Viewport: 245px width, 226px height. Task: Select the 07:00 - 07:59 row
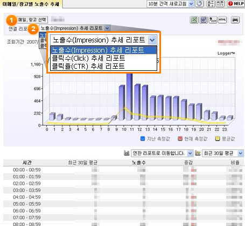click(x=123, y=217)
